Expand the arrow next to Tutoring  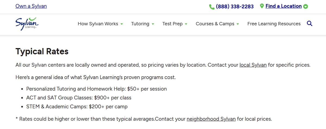pyautogui.click(x=153, y=24)
